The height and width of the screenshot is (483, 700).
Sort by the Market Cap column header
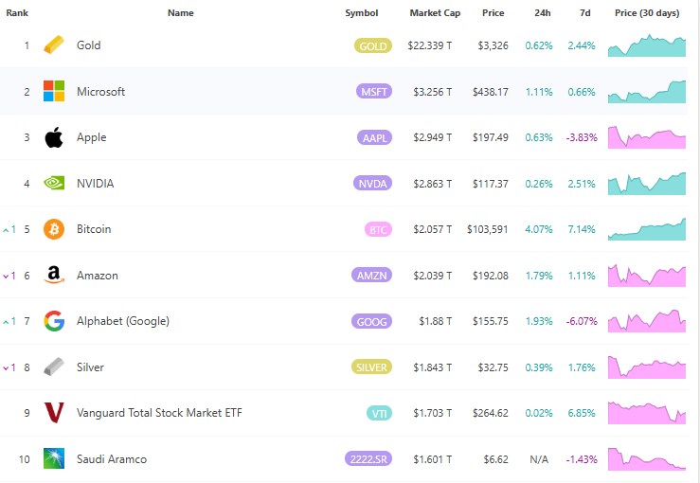tap(435, 13)
